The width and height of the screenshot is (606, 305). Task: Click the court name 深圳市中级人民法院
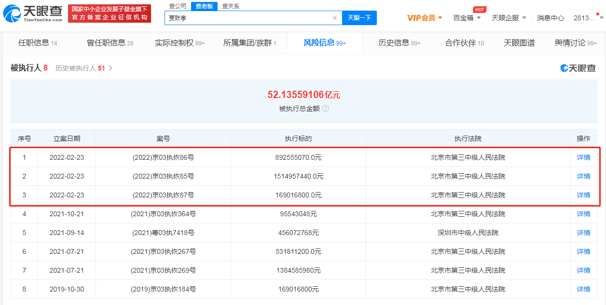click(x=468, y=233)
